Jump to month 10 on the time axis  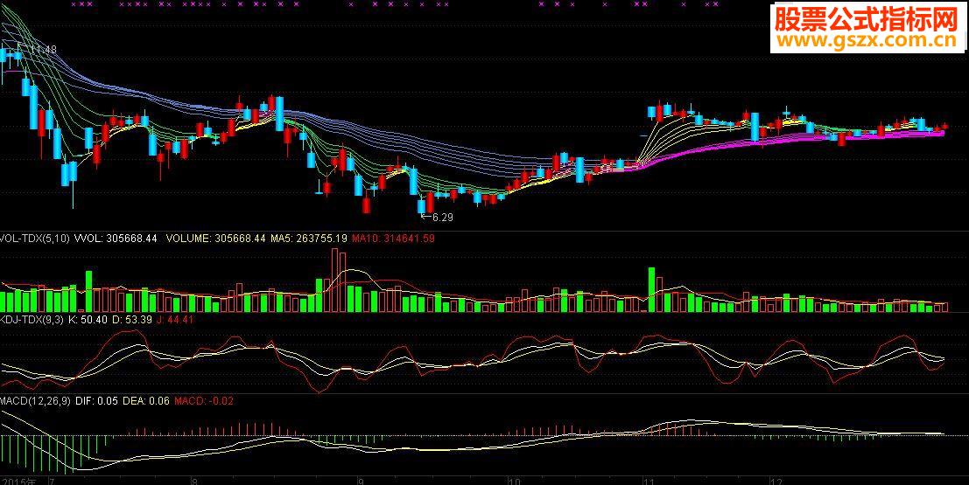pyautogui.click(x=514, y=481)
